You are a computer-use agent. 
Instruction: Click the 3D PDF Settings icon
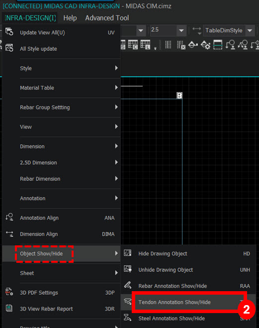pos(9,292)
